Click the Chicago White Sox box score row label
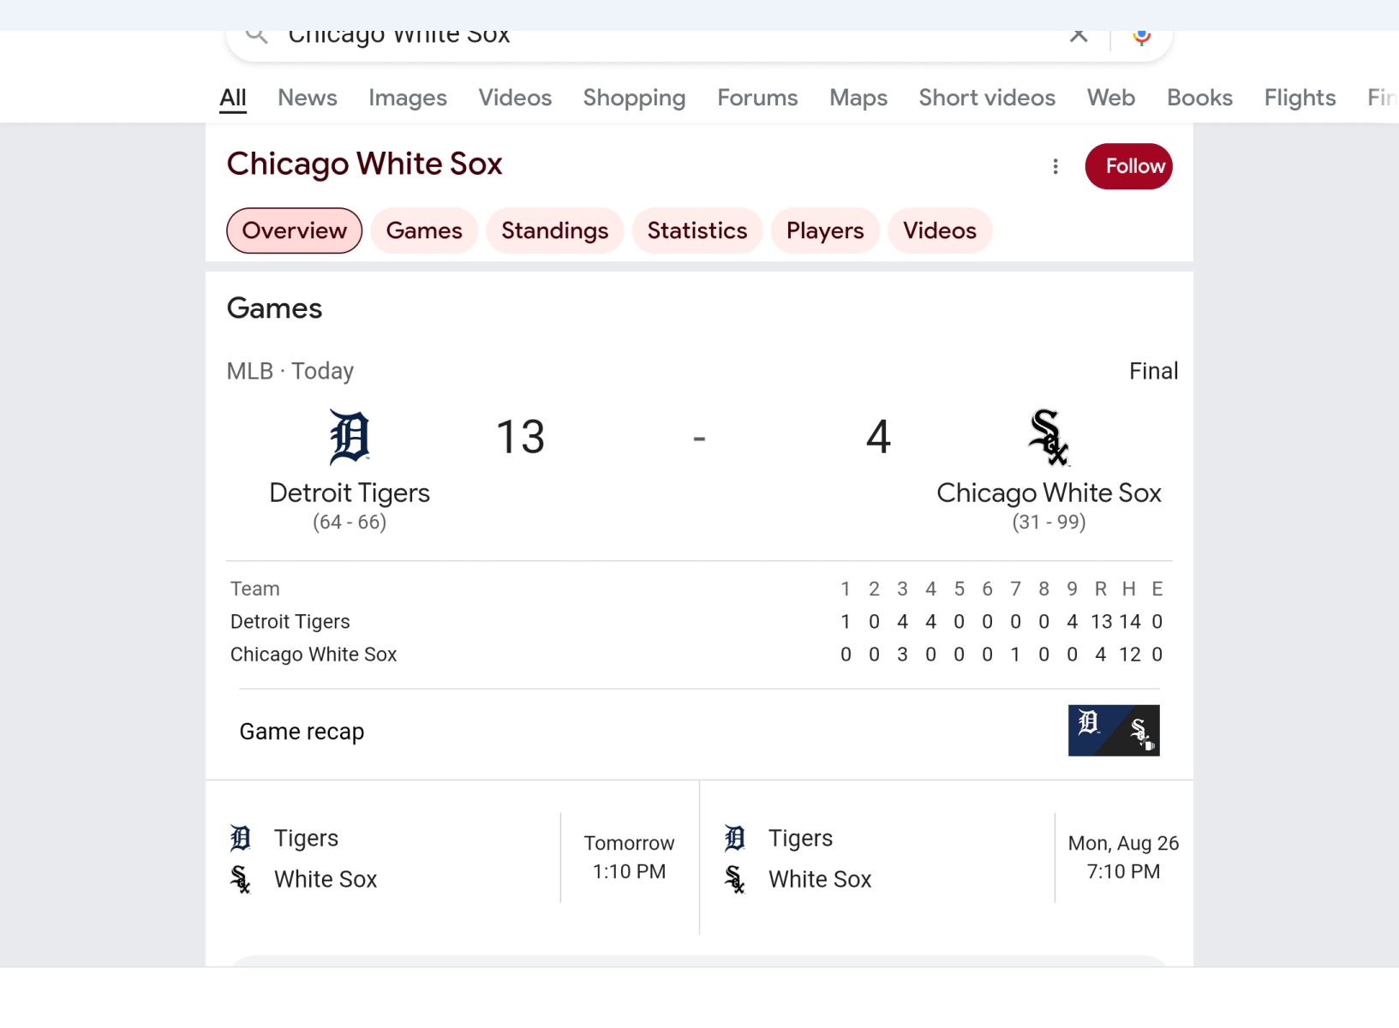This screenshot has height=1028, width=1399. pyautogui.click(x=314, y=654)
